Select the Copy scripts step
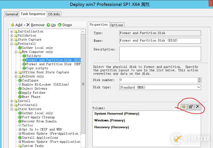The image size is (213, 148). tap(37, 68)
